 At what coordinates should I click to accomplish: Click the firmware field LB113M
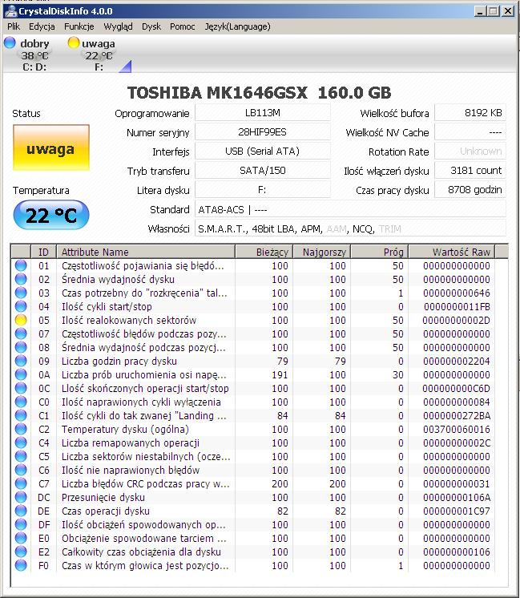click(x=262, y=113)
